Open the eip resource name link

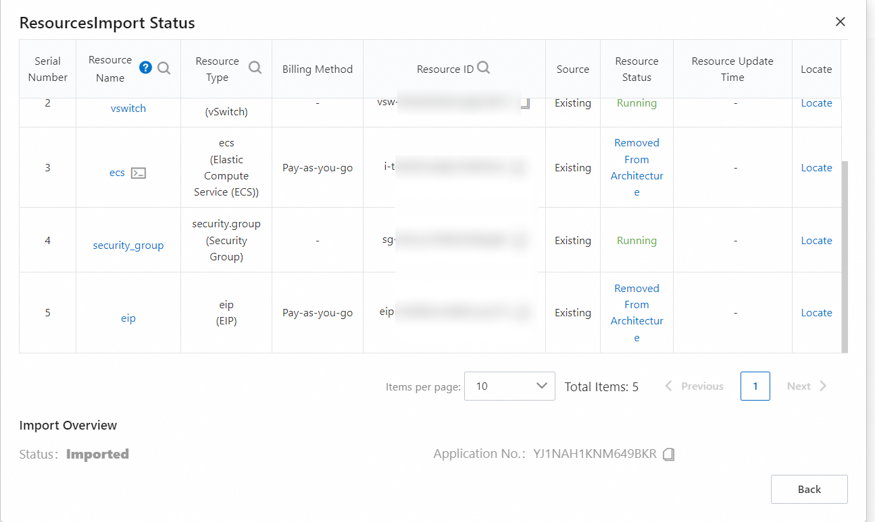[128, 318]
